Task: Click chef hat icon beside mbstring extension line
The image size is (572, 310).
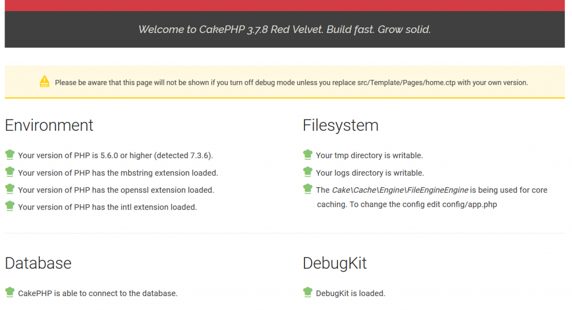Action: (10, 172)
